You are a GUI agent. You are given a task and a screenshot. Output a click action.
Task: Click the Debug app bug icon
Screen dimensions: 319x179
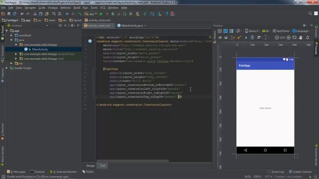113,14
